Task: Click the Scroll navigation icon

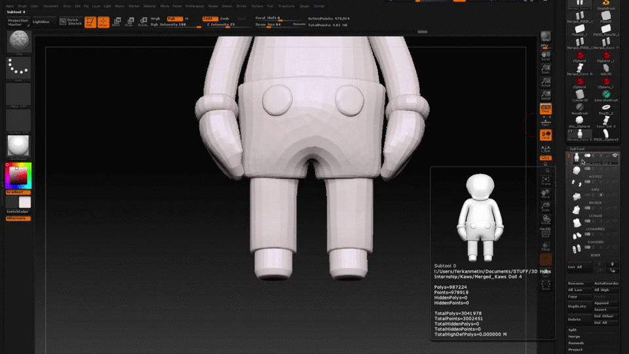Action: click(x=546, y=56)
